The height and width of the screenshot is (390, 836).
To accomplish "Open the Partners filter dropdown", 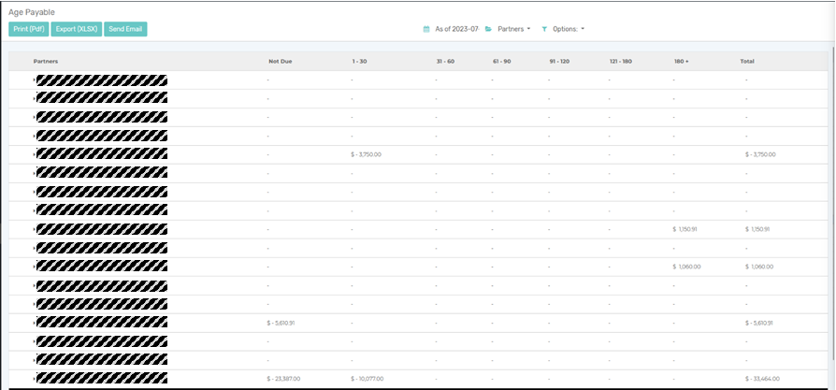I will point(514,29).
